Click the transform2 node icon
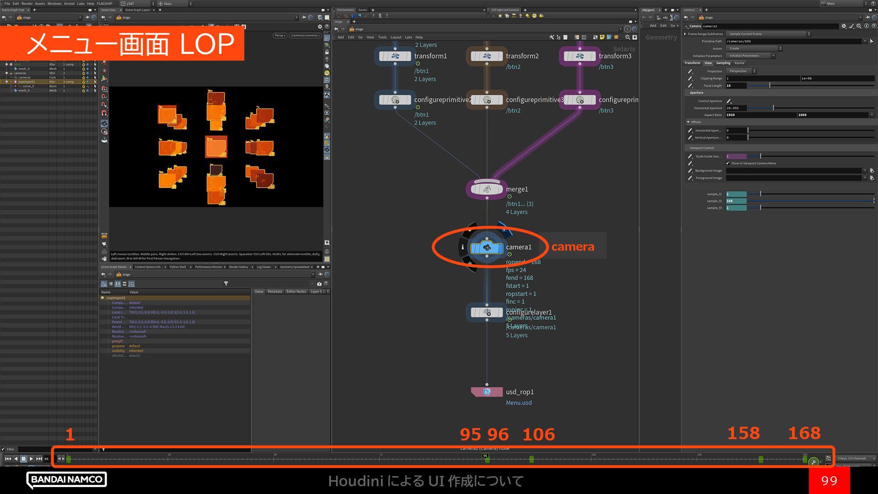 (x=487, y=56)
